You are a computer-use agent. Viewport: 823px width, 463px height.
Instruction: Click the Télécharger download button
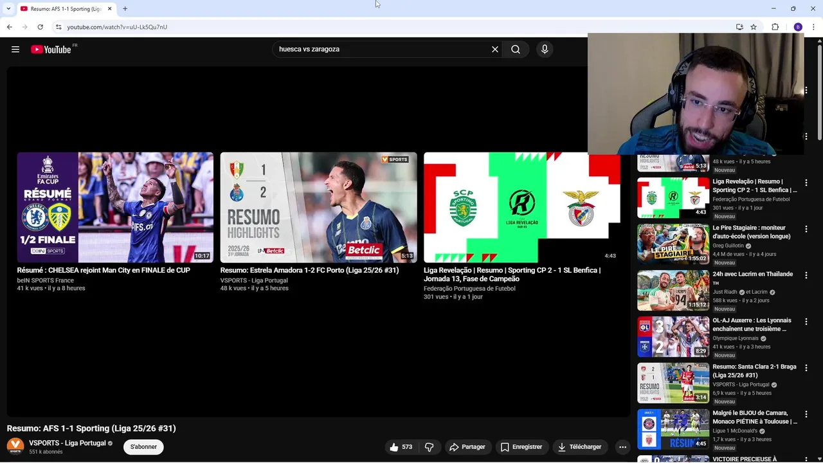580,447
